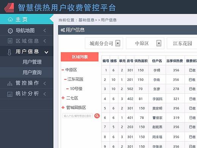Click the 住户名 column header
Viewport: 197px width, 148px height.
[x=157, y=61]
